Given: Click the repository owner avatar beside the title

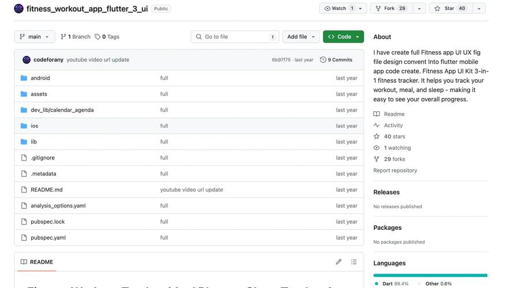Looking at the screenshot, I should (x=18, y=9).
